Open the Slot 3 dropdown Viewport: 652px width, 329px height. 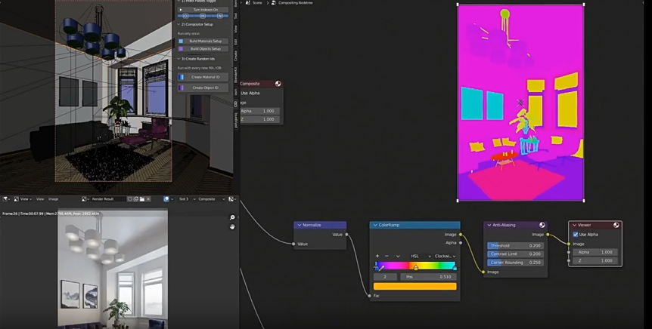(185, 199)
